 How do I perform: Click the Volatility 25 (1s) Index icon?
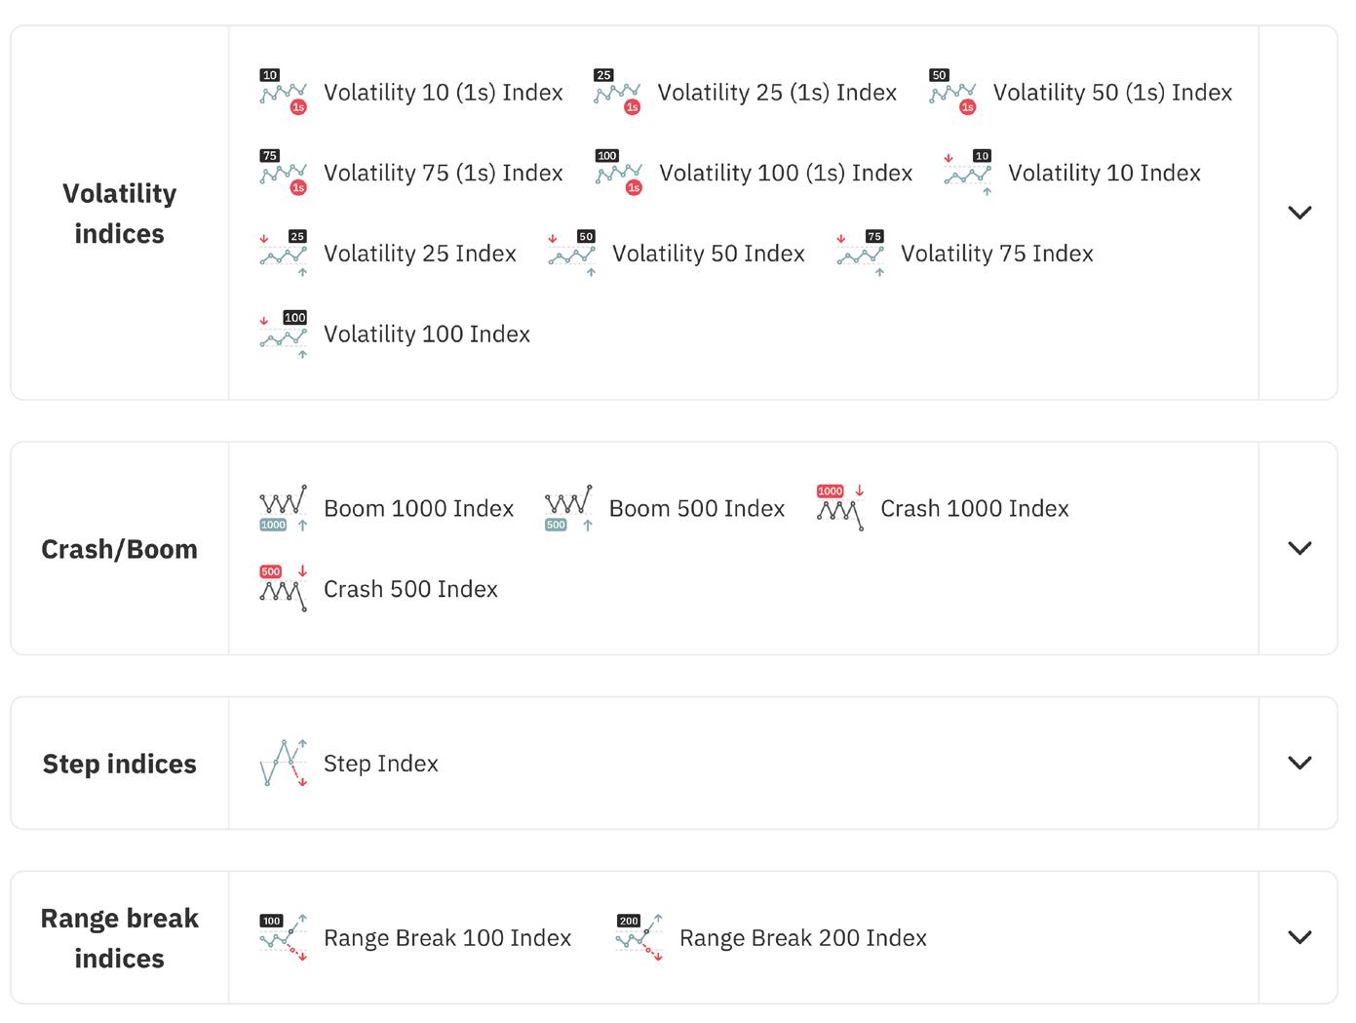(617, 92)
